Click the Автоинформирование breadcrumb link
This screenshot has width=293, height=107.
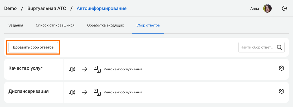point(101,8)
